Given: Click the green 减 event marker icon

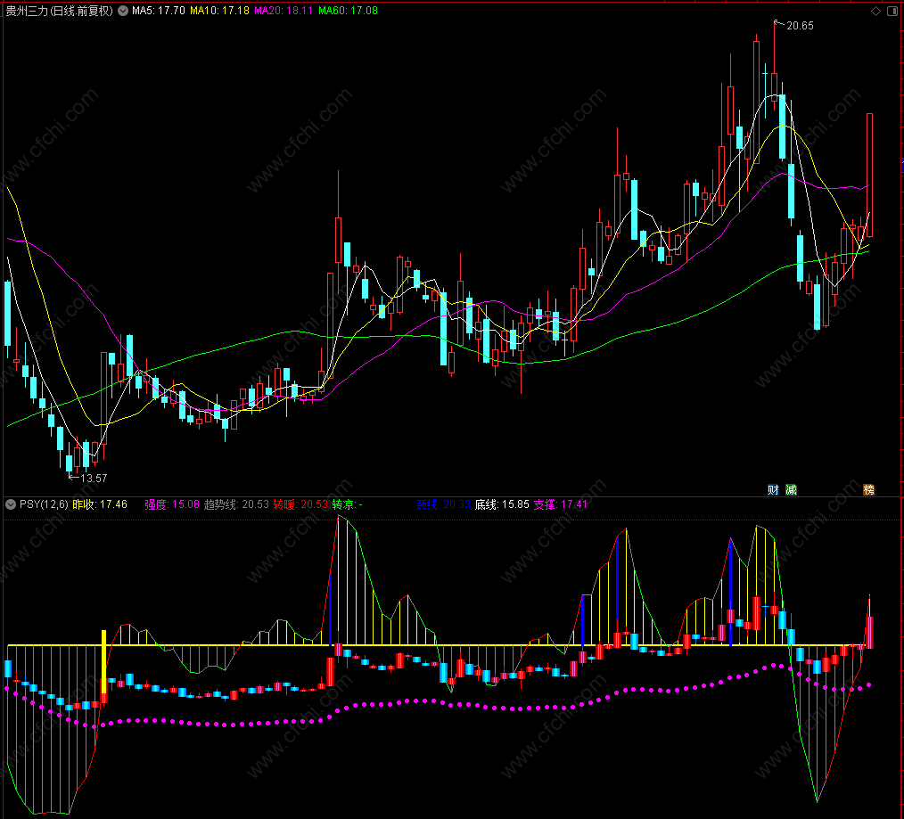Looking at the screenshot, I should pos(791,490).
